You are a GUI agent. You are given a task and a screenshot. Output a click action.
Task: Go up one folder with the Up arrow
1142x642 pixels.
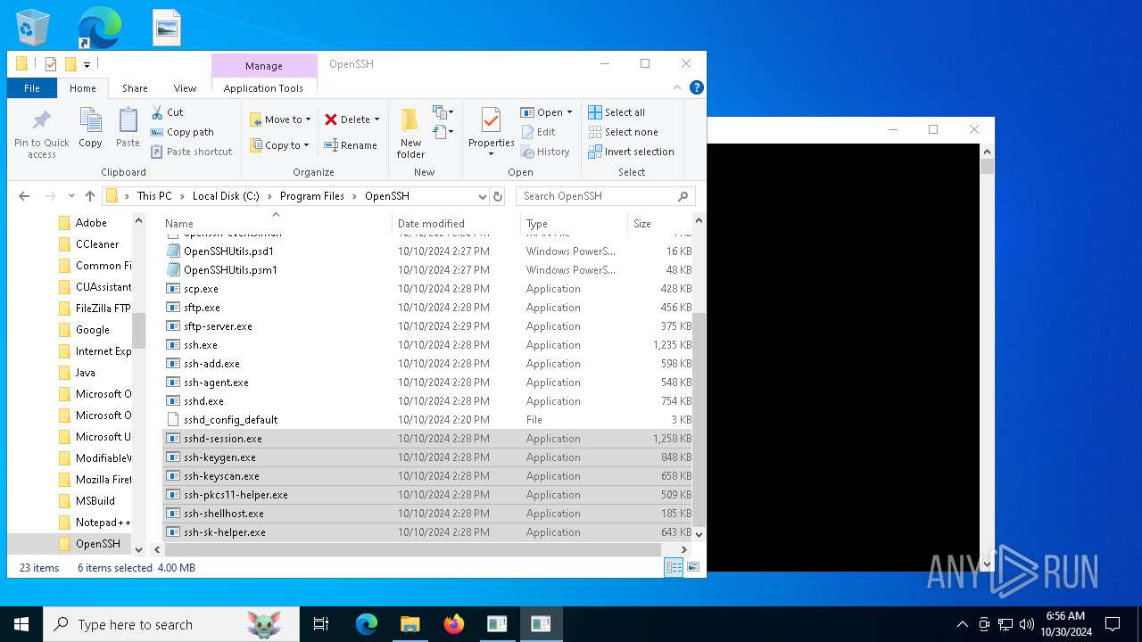(90, 196)
